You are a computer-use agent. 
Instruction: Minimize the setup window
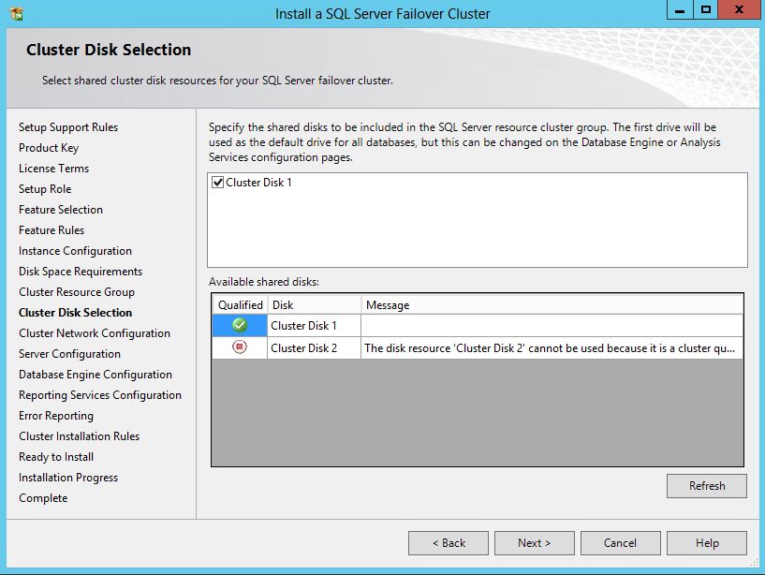click(680, 9)
